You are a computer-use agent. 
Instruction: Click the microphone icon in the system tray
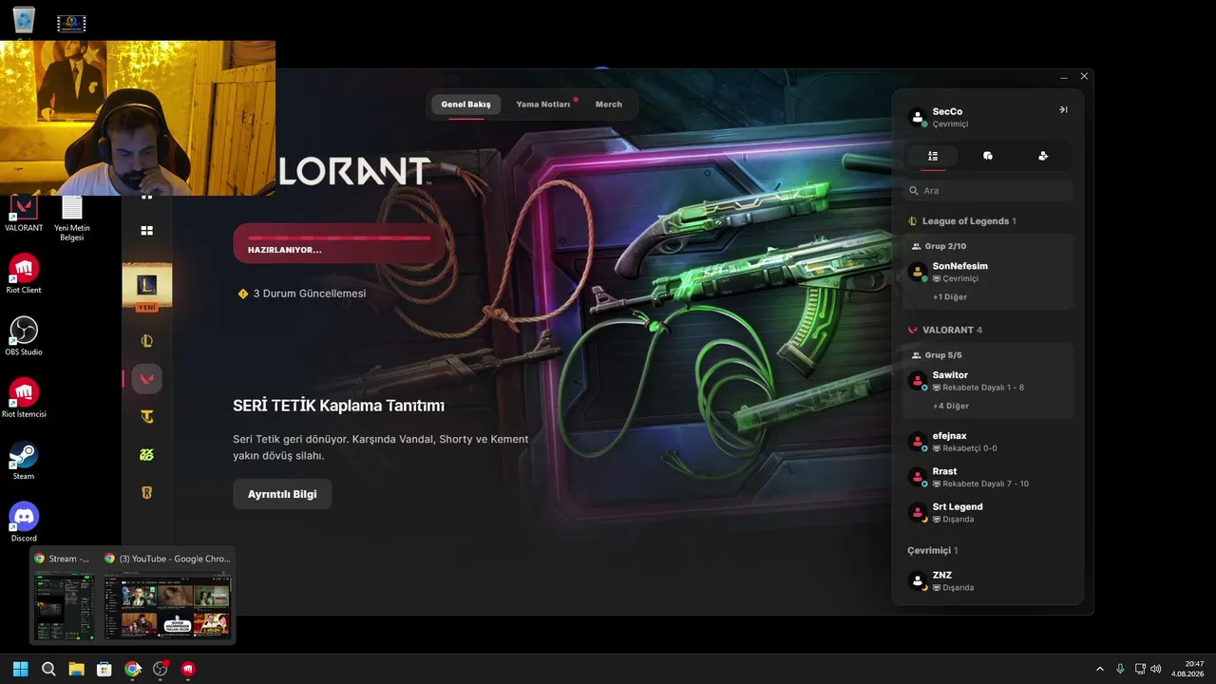(1121, 669)
